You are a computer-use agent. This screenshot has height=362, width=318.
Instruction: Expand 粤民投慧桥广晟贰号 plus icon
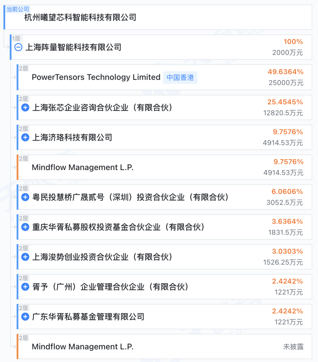(25, 197)
